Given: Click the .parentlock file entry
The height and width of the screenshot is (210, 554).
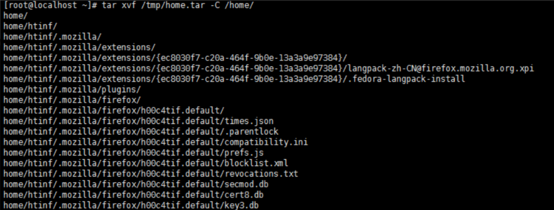Looking at the screenshot, I should tap(251, 132).
